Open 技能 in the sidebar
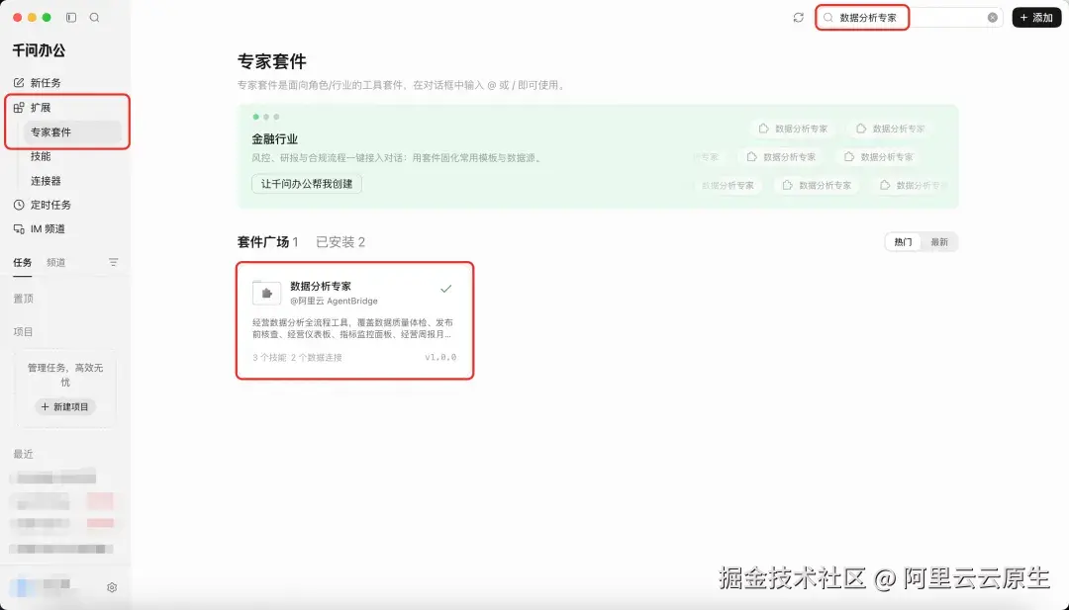Image resolution: width=1069 pixels, height=610 pixels. point(41,156)
